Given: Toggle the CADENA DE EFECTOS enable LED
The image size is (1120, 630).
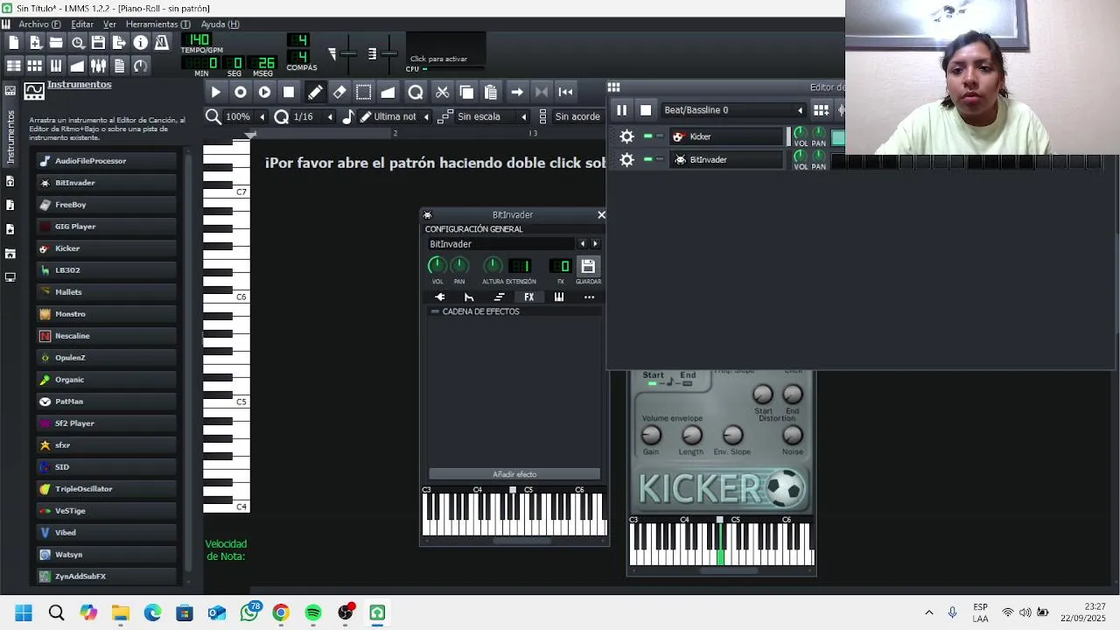Looking at the screenshot, I should (x=435, y=311).
